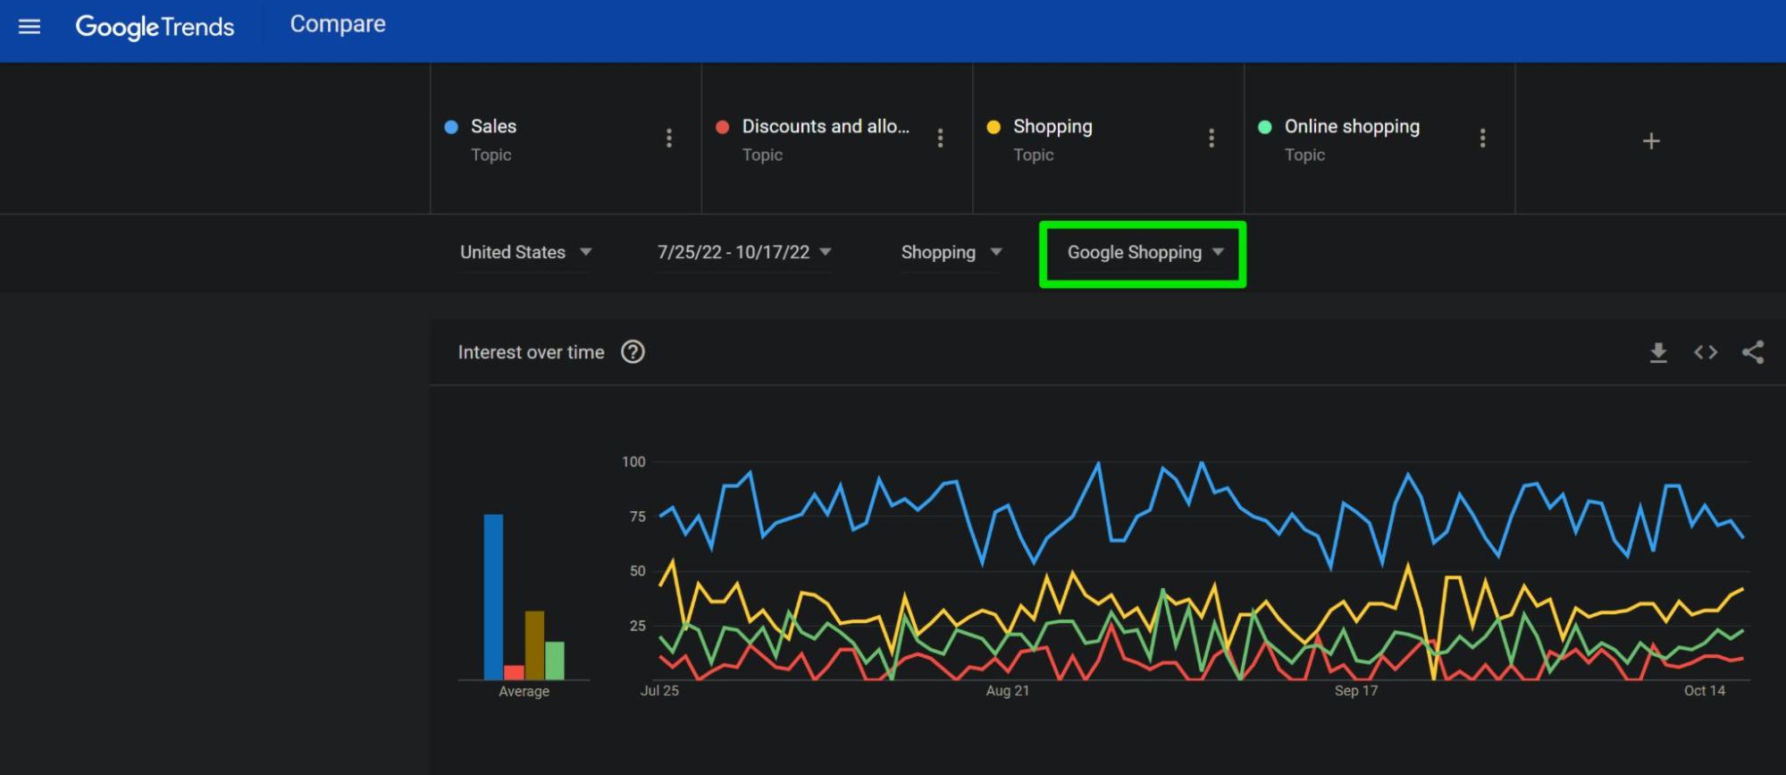
Task: Open the Google Shopping search type dropdown
Action: pyautogui.click(x=1145, y=252)
